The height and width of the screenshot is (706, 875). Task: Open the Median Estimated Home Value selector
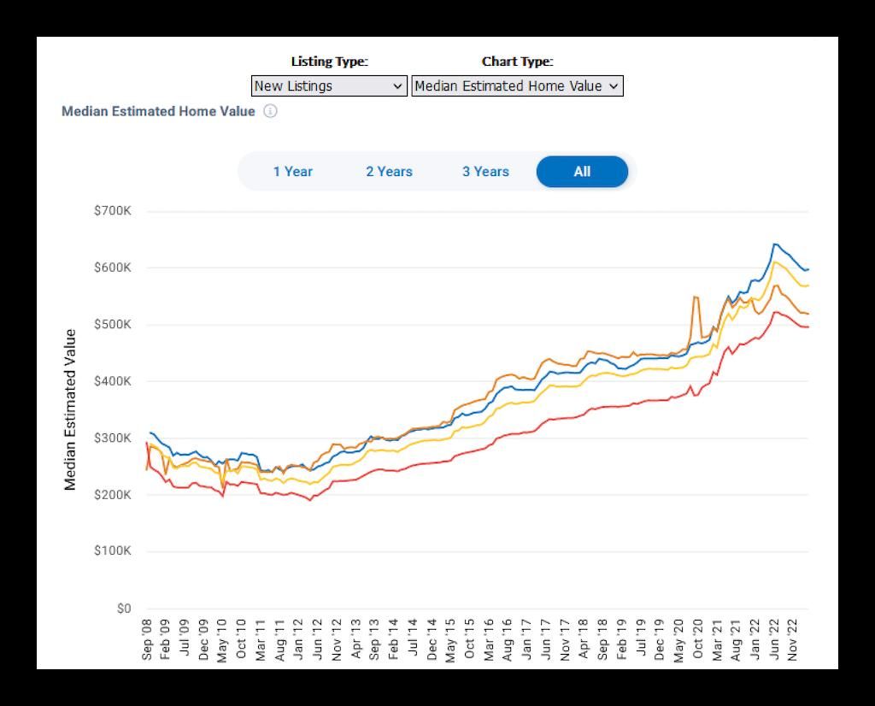(516, 85)
